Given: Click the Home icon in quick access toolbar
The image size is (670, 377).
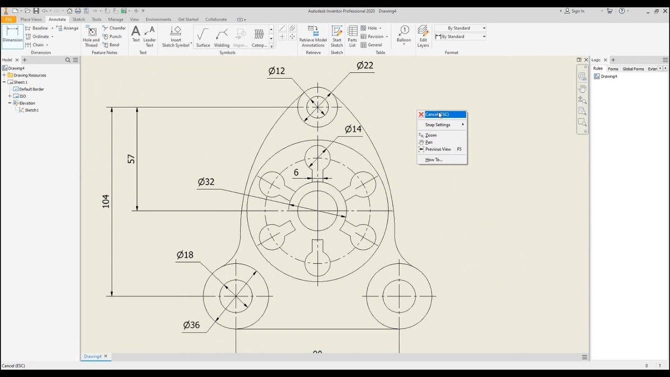Looking at the screenshot, I should pos(70,10).
